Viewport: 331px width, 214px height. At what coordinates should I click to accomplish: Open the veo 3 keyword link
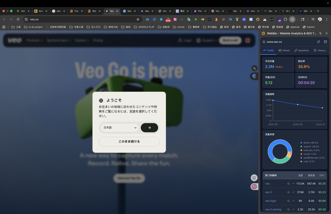268,192
